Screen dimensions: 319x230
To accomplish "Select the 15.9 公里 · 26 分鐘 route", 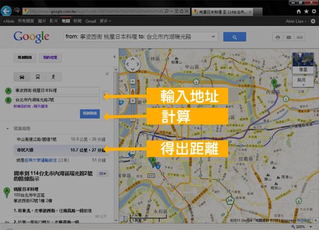I will click(61, 139).
